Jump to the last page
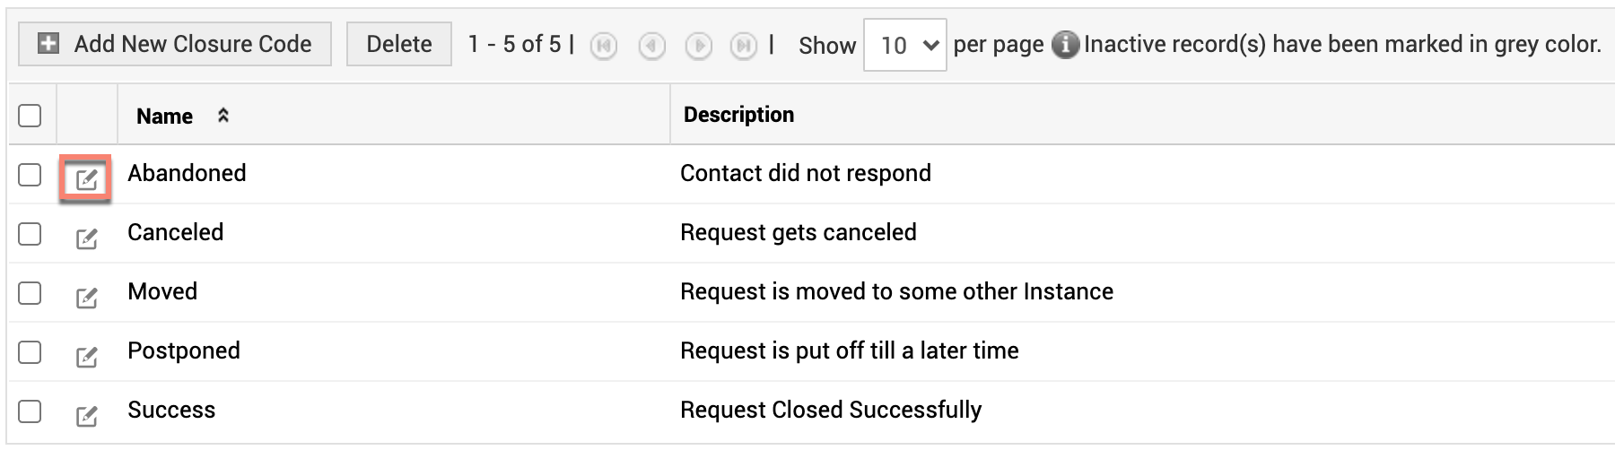 click(744, 46)
